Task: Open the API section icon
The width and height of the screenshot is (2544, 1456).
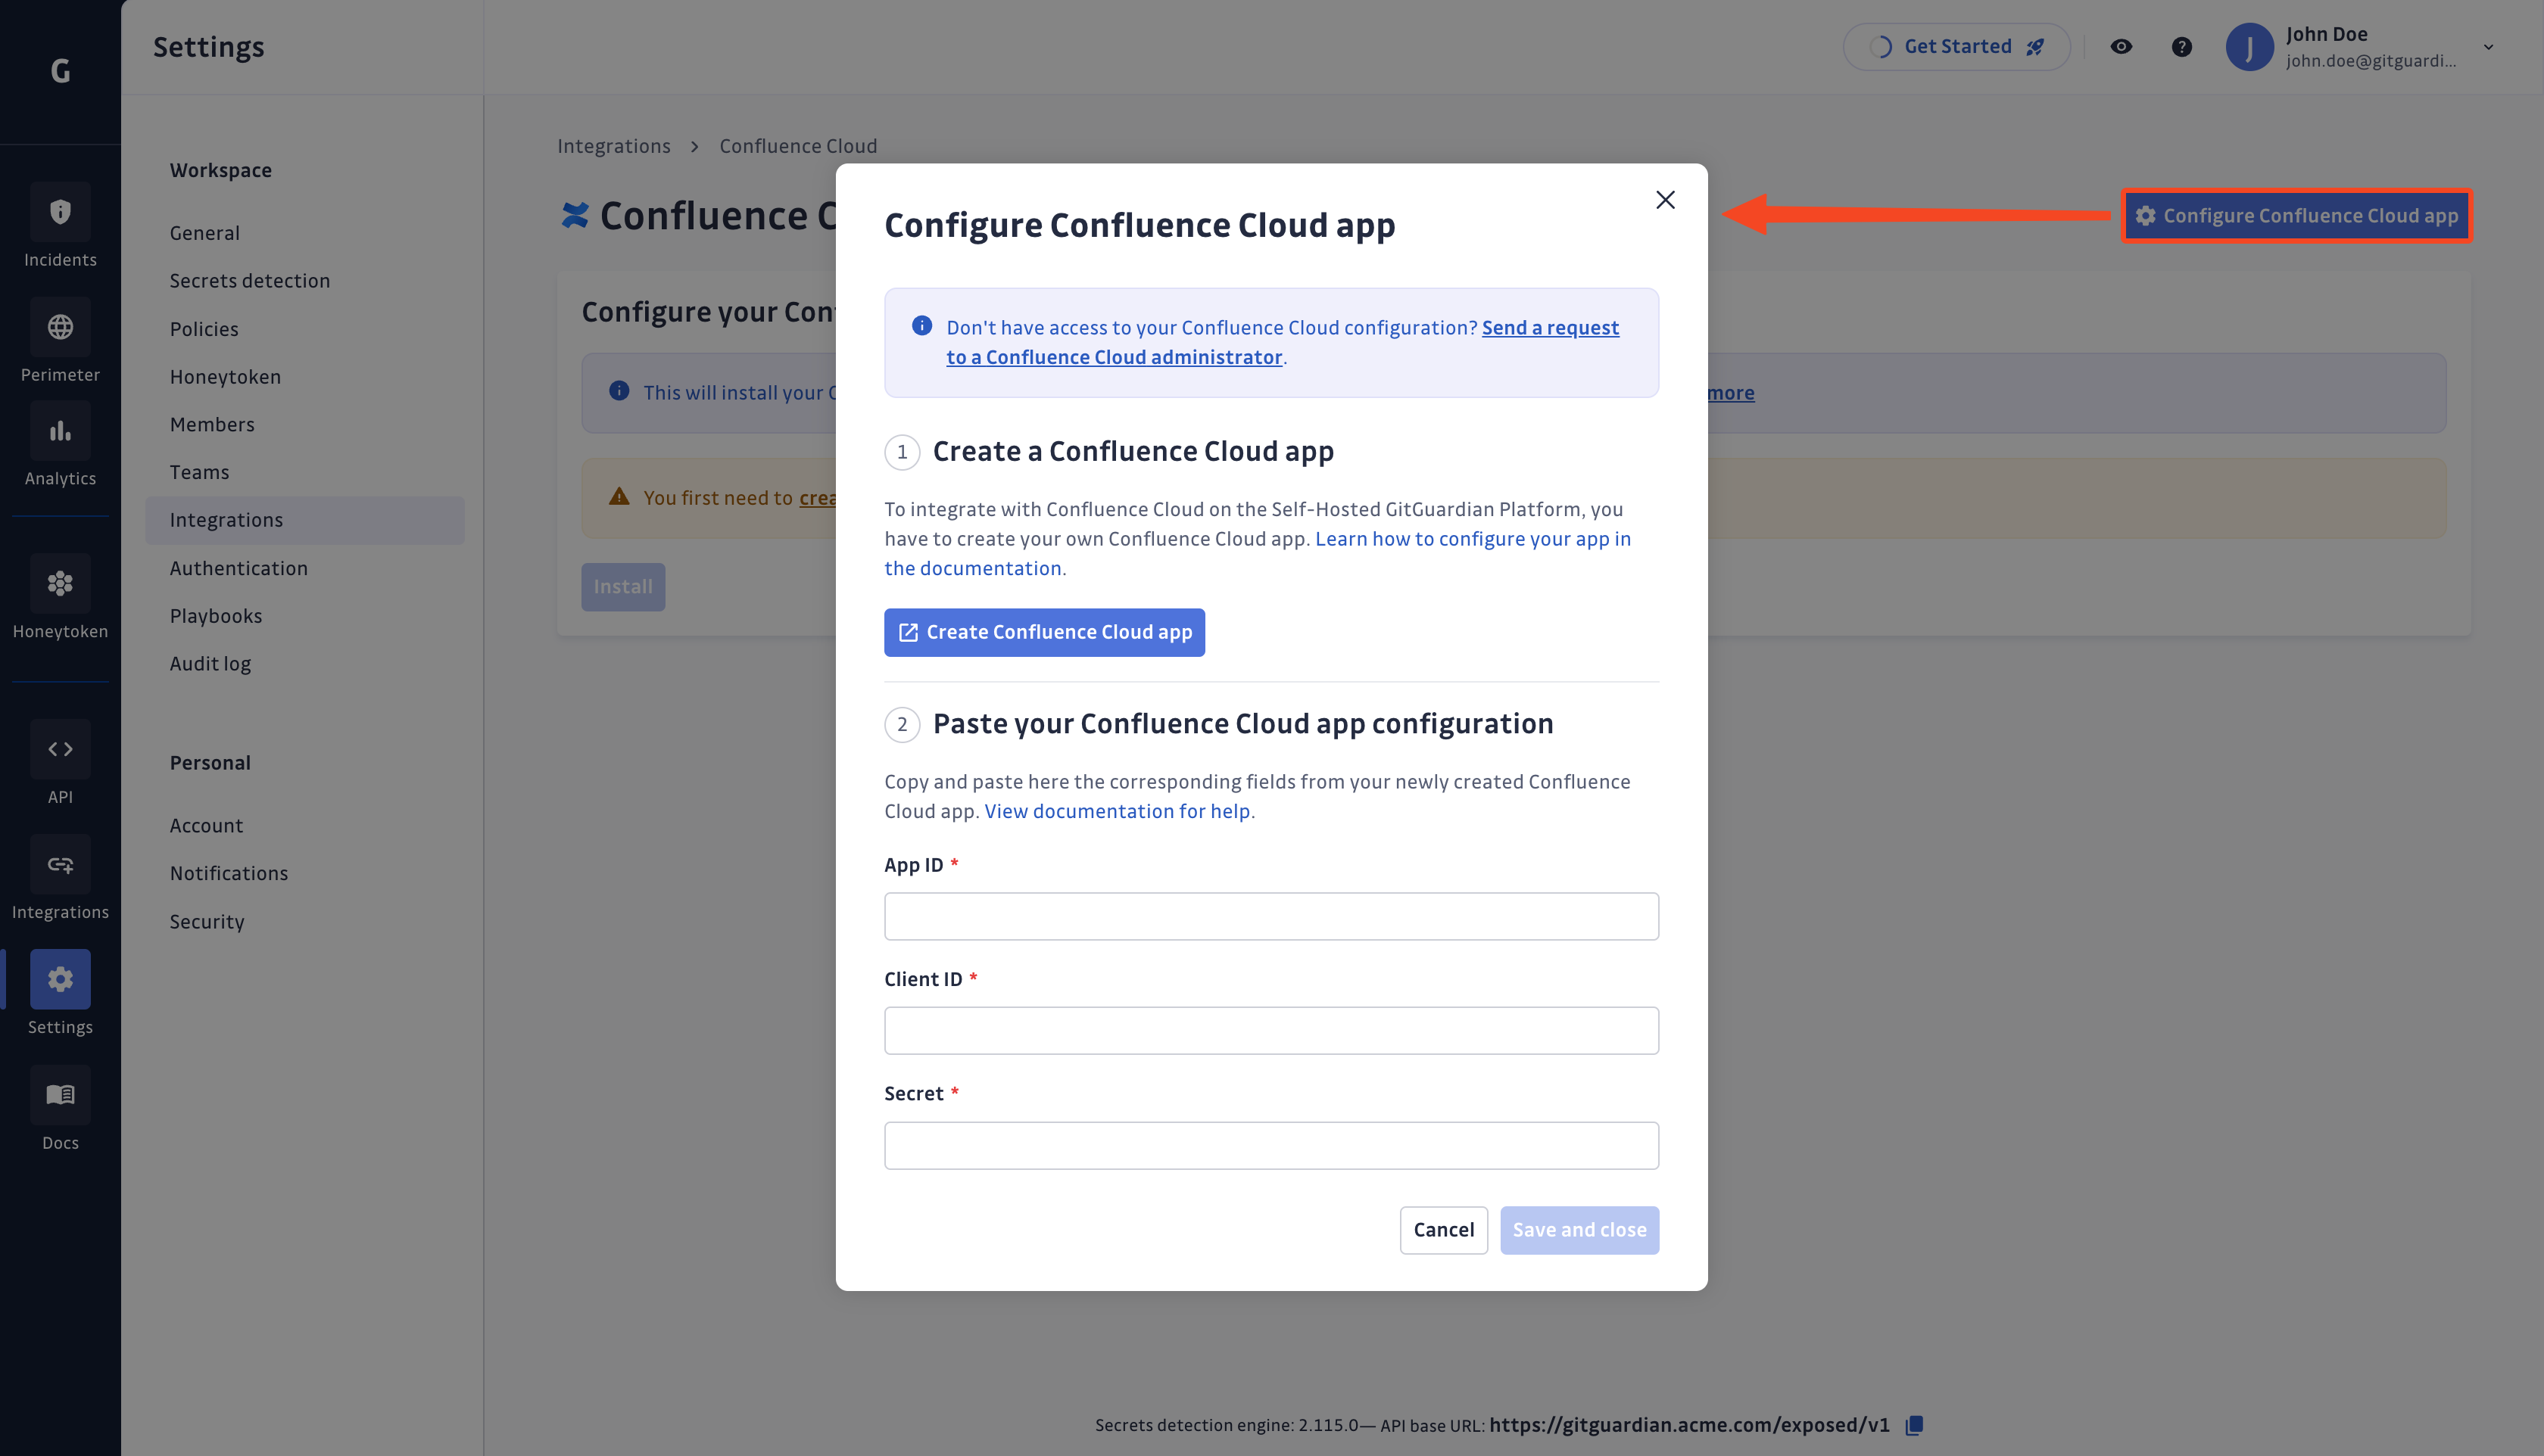Action: [x=60, y=749]
